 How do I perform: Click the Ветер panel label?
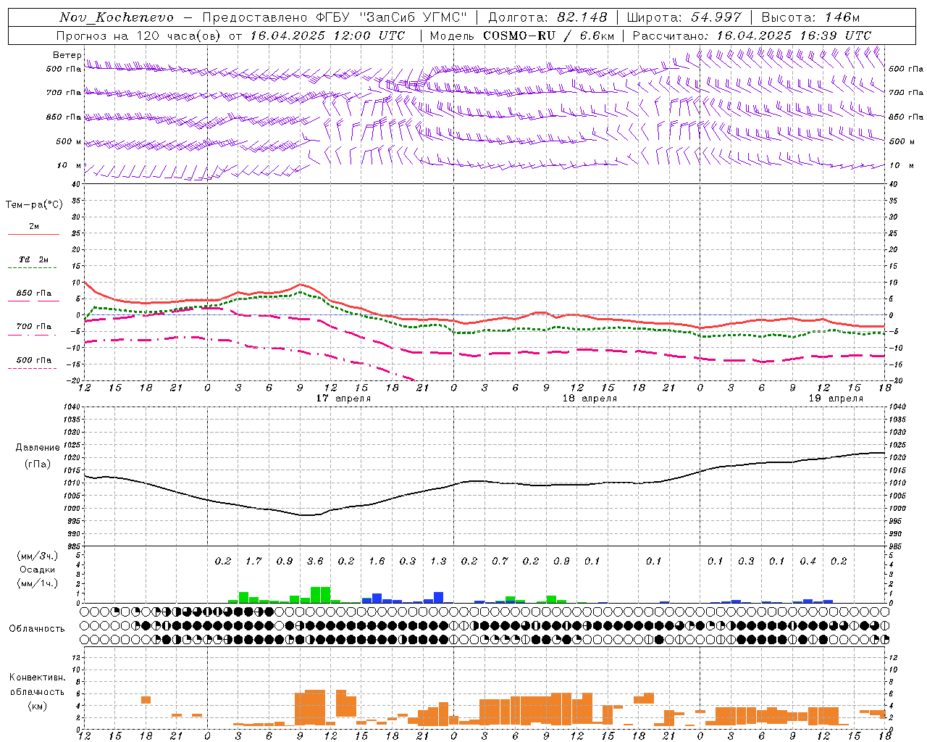(x=67, y=55)
